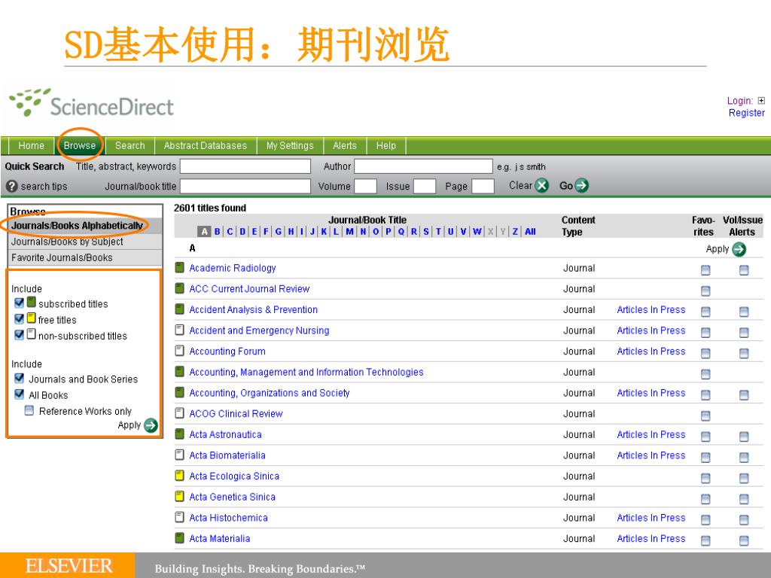
Task: Focus the Journal/book title field
Action: (x=245, y=187)
